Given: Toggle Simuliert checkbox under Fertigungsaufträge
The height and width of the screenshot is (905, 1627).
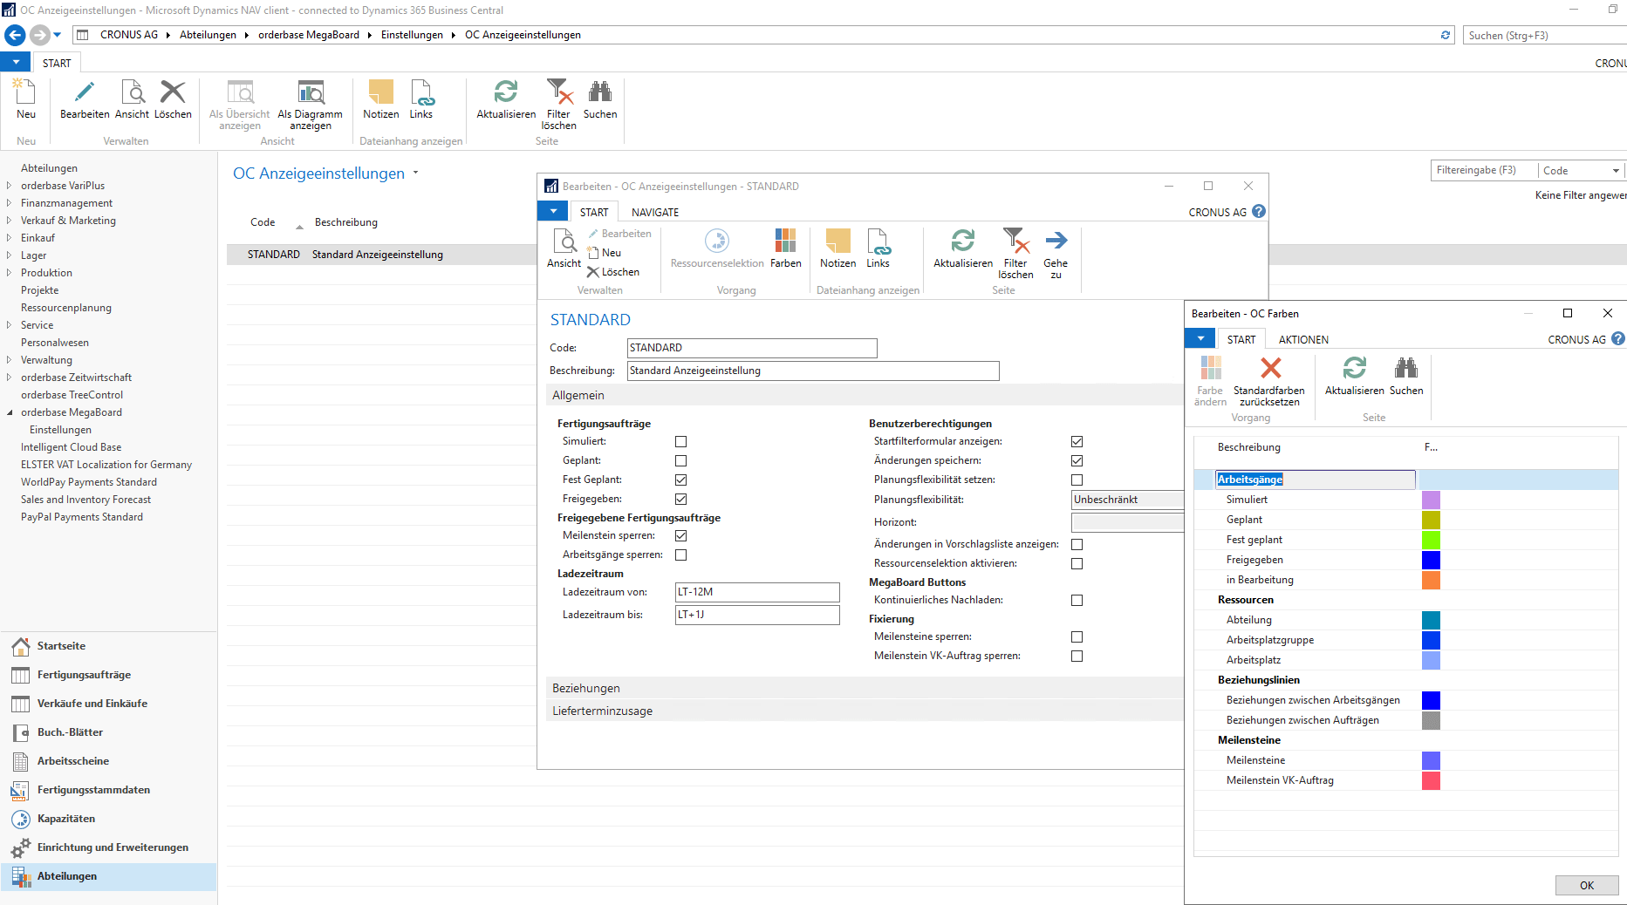Looking at the screenshot, I should [680, 441].
